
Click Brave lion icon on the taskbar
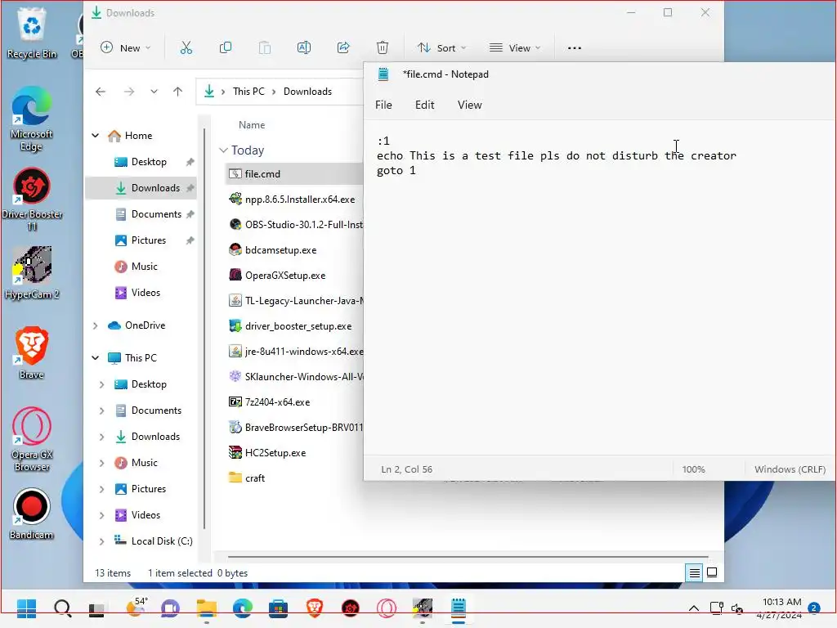point(315,608)
